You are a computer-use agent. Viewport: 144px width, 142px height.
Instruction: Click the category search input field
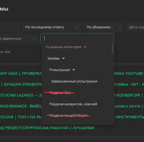[x=77, y=38]
